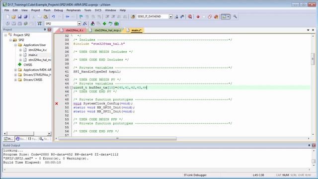Open the SVCS menu

click(x=98, y=10)
